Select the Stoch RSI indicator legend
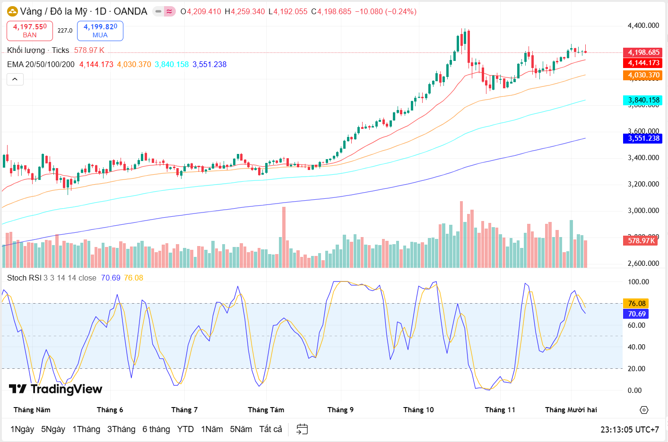The image size is (668, 442). click(x=25, y=278)
